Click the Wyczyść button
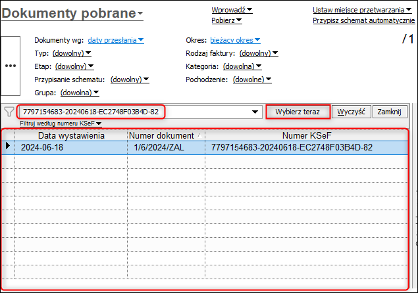Image resolution: width=418 pixels, height=293 pixels. [351, 112]
